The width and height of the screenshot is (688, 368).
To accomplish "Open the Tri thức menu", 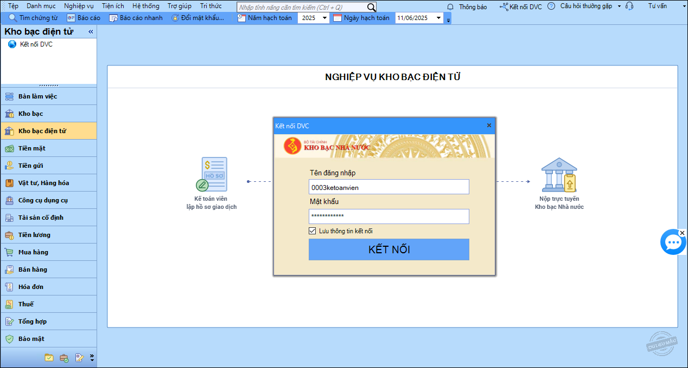I will click(211, 6).
